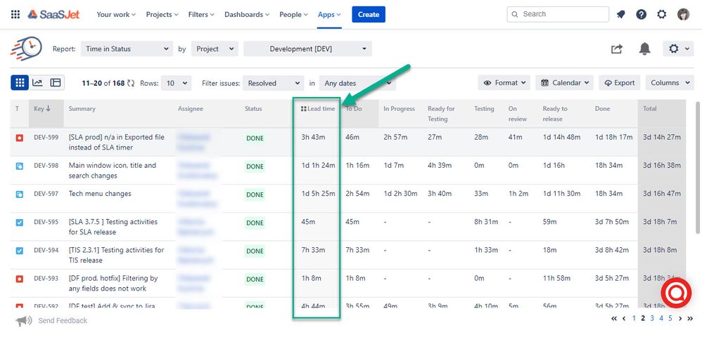Screen dimensions: 702x337
Task: Click the share report icon
Action: [617, 48]
